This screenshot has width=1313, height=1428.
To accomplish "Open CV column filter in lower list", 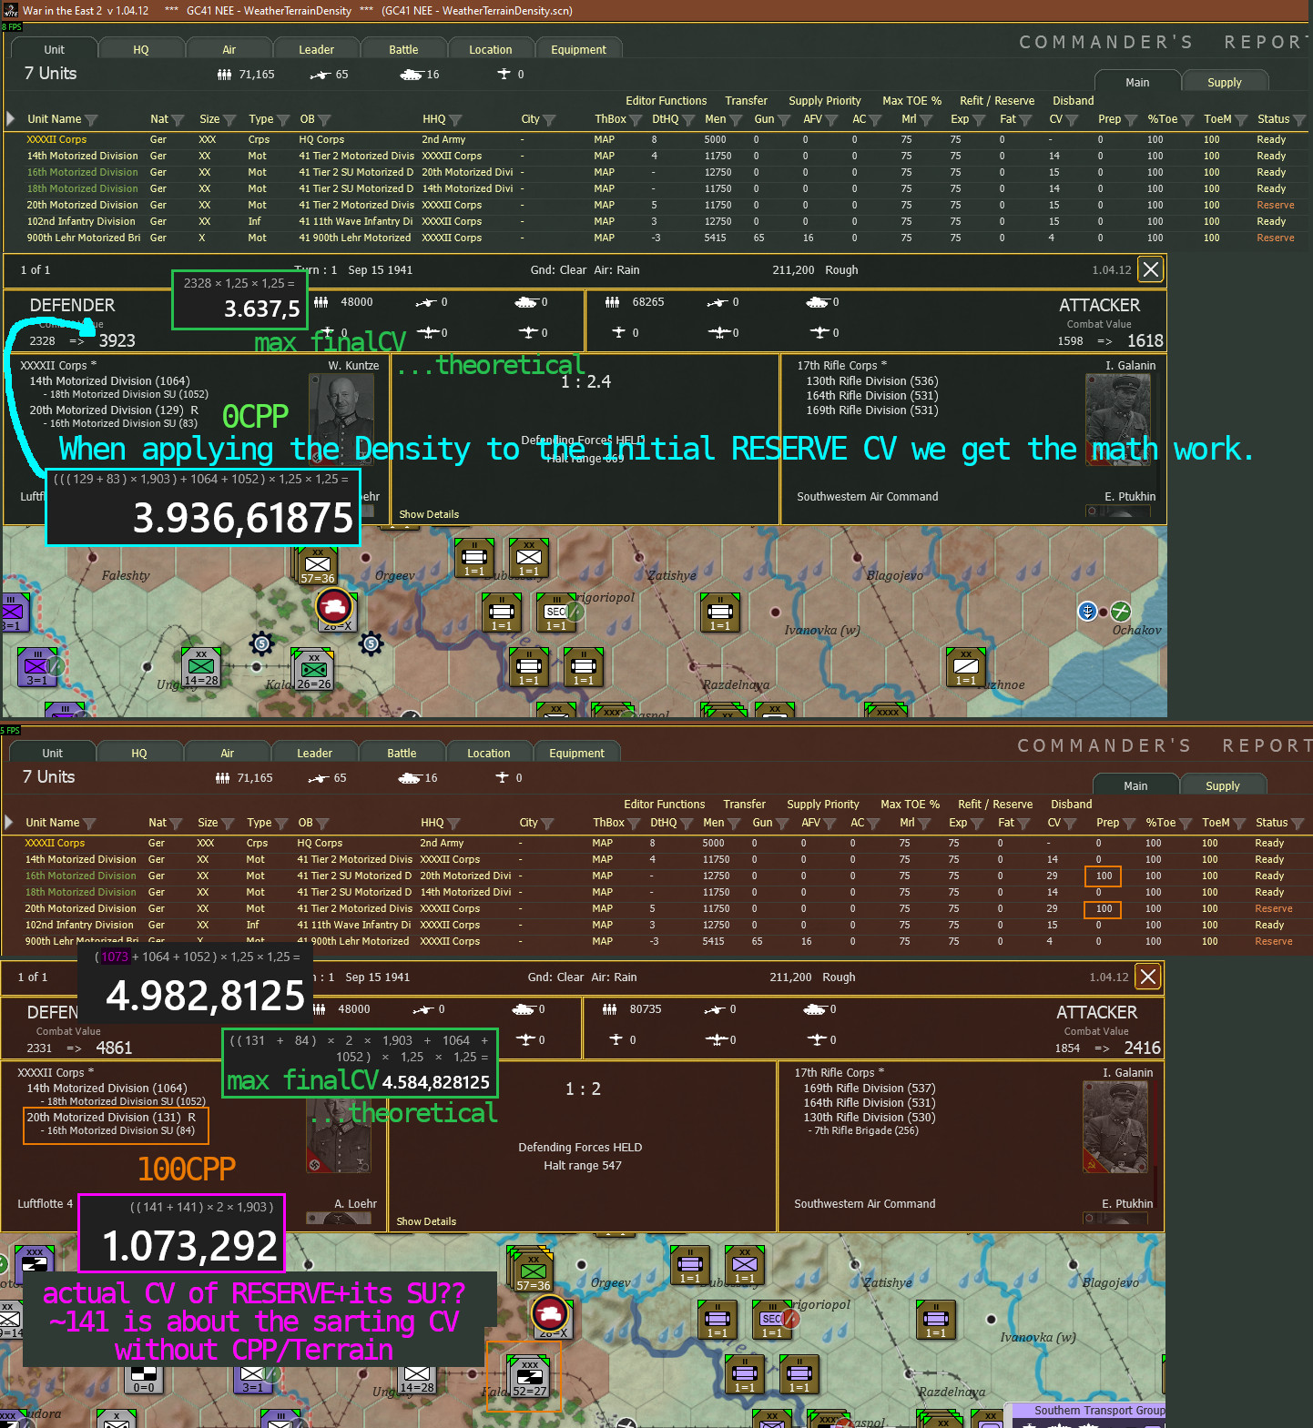I will (x=1070, y=824).
